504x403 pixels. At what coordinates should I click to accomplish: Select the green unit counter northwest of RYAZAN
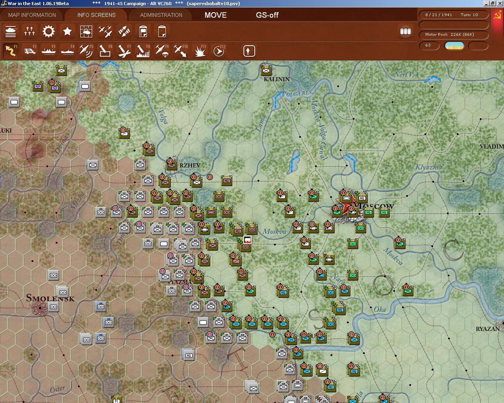(x=408, y=291)
